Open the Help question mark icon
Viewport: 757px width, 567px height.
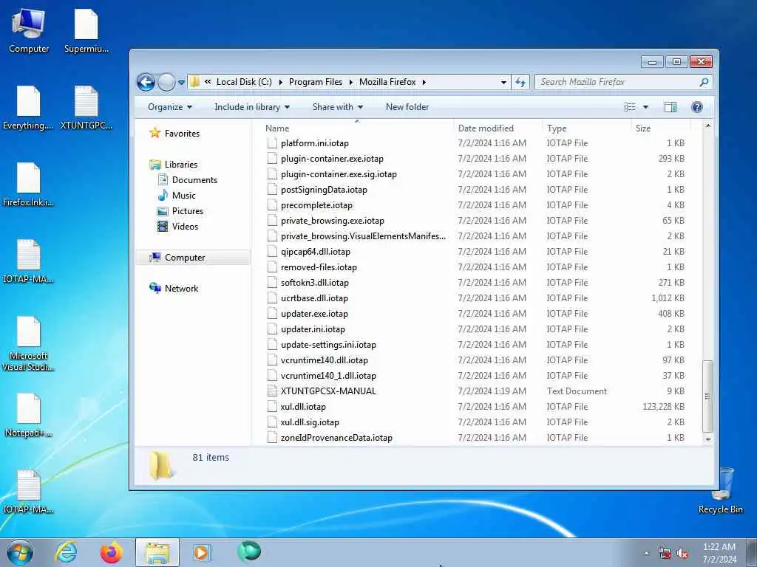click(696, 107)
